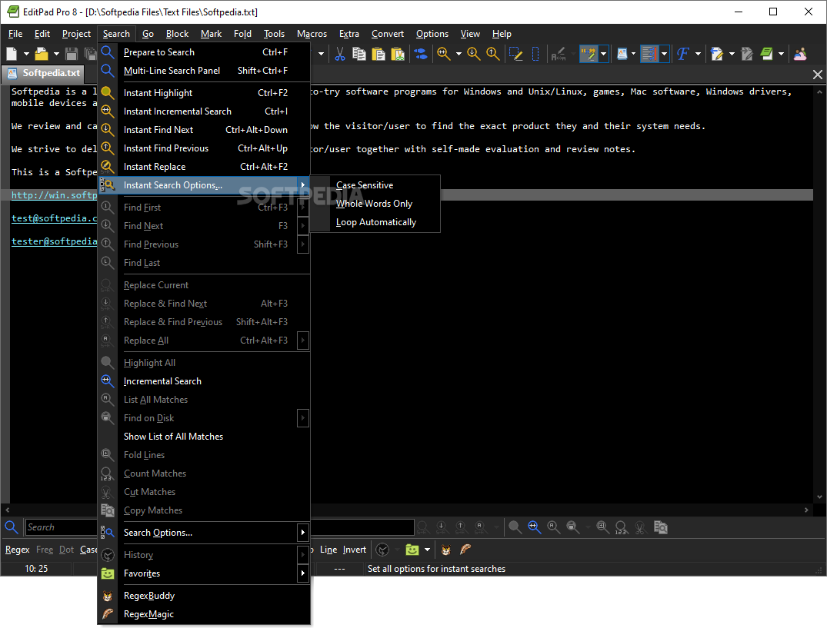The height and width of the screenshot is (628, 827).
Task: Click the cursive F font icon
Action: tap(683, 54)
